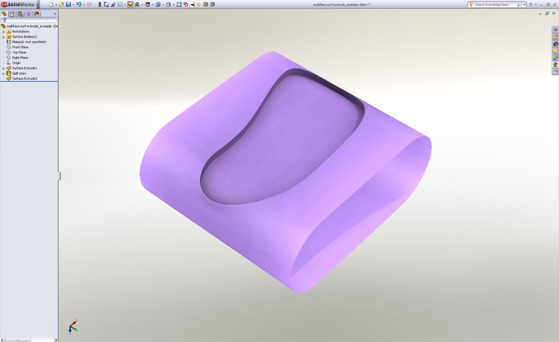
Task: Open the SolidWorks menu flyout arrow
Action: 38,4
